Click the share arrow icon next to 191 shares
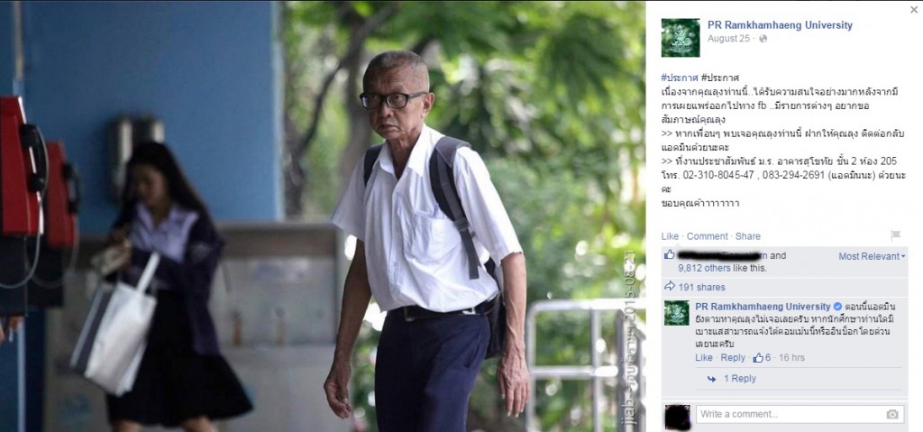 670,287
